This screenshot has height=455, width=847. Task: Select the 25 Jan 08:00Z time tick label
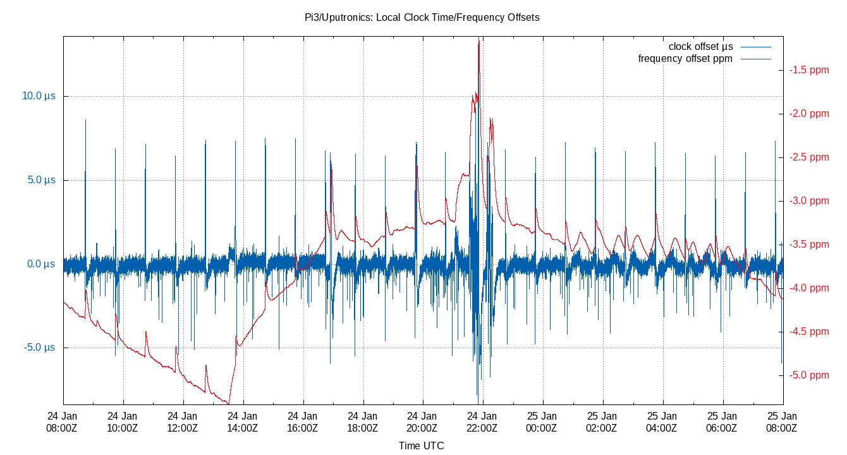[x=782, y=422]
